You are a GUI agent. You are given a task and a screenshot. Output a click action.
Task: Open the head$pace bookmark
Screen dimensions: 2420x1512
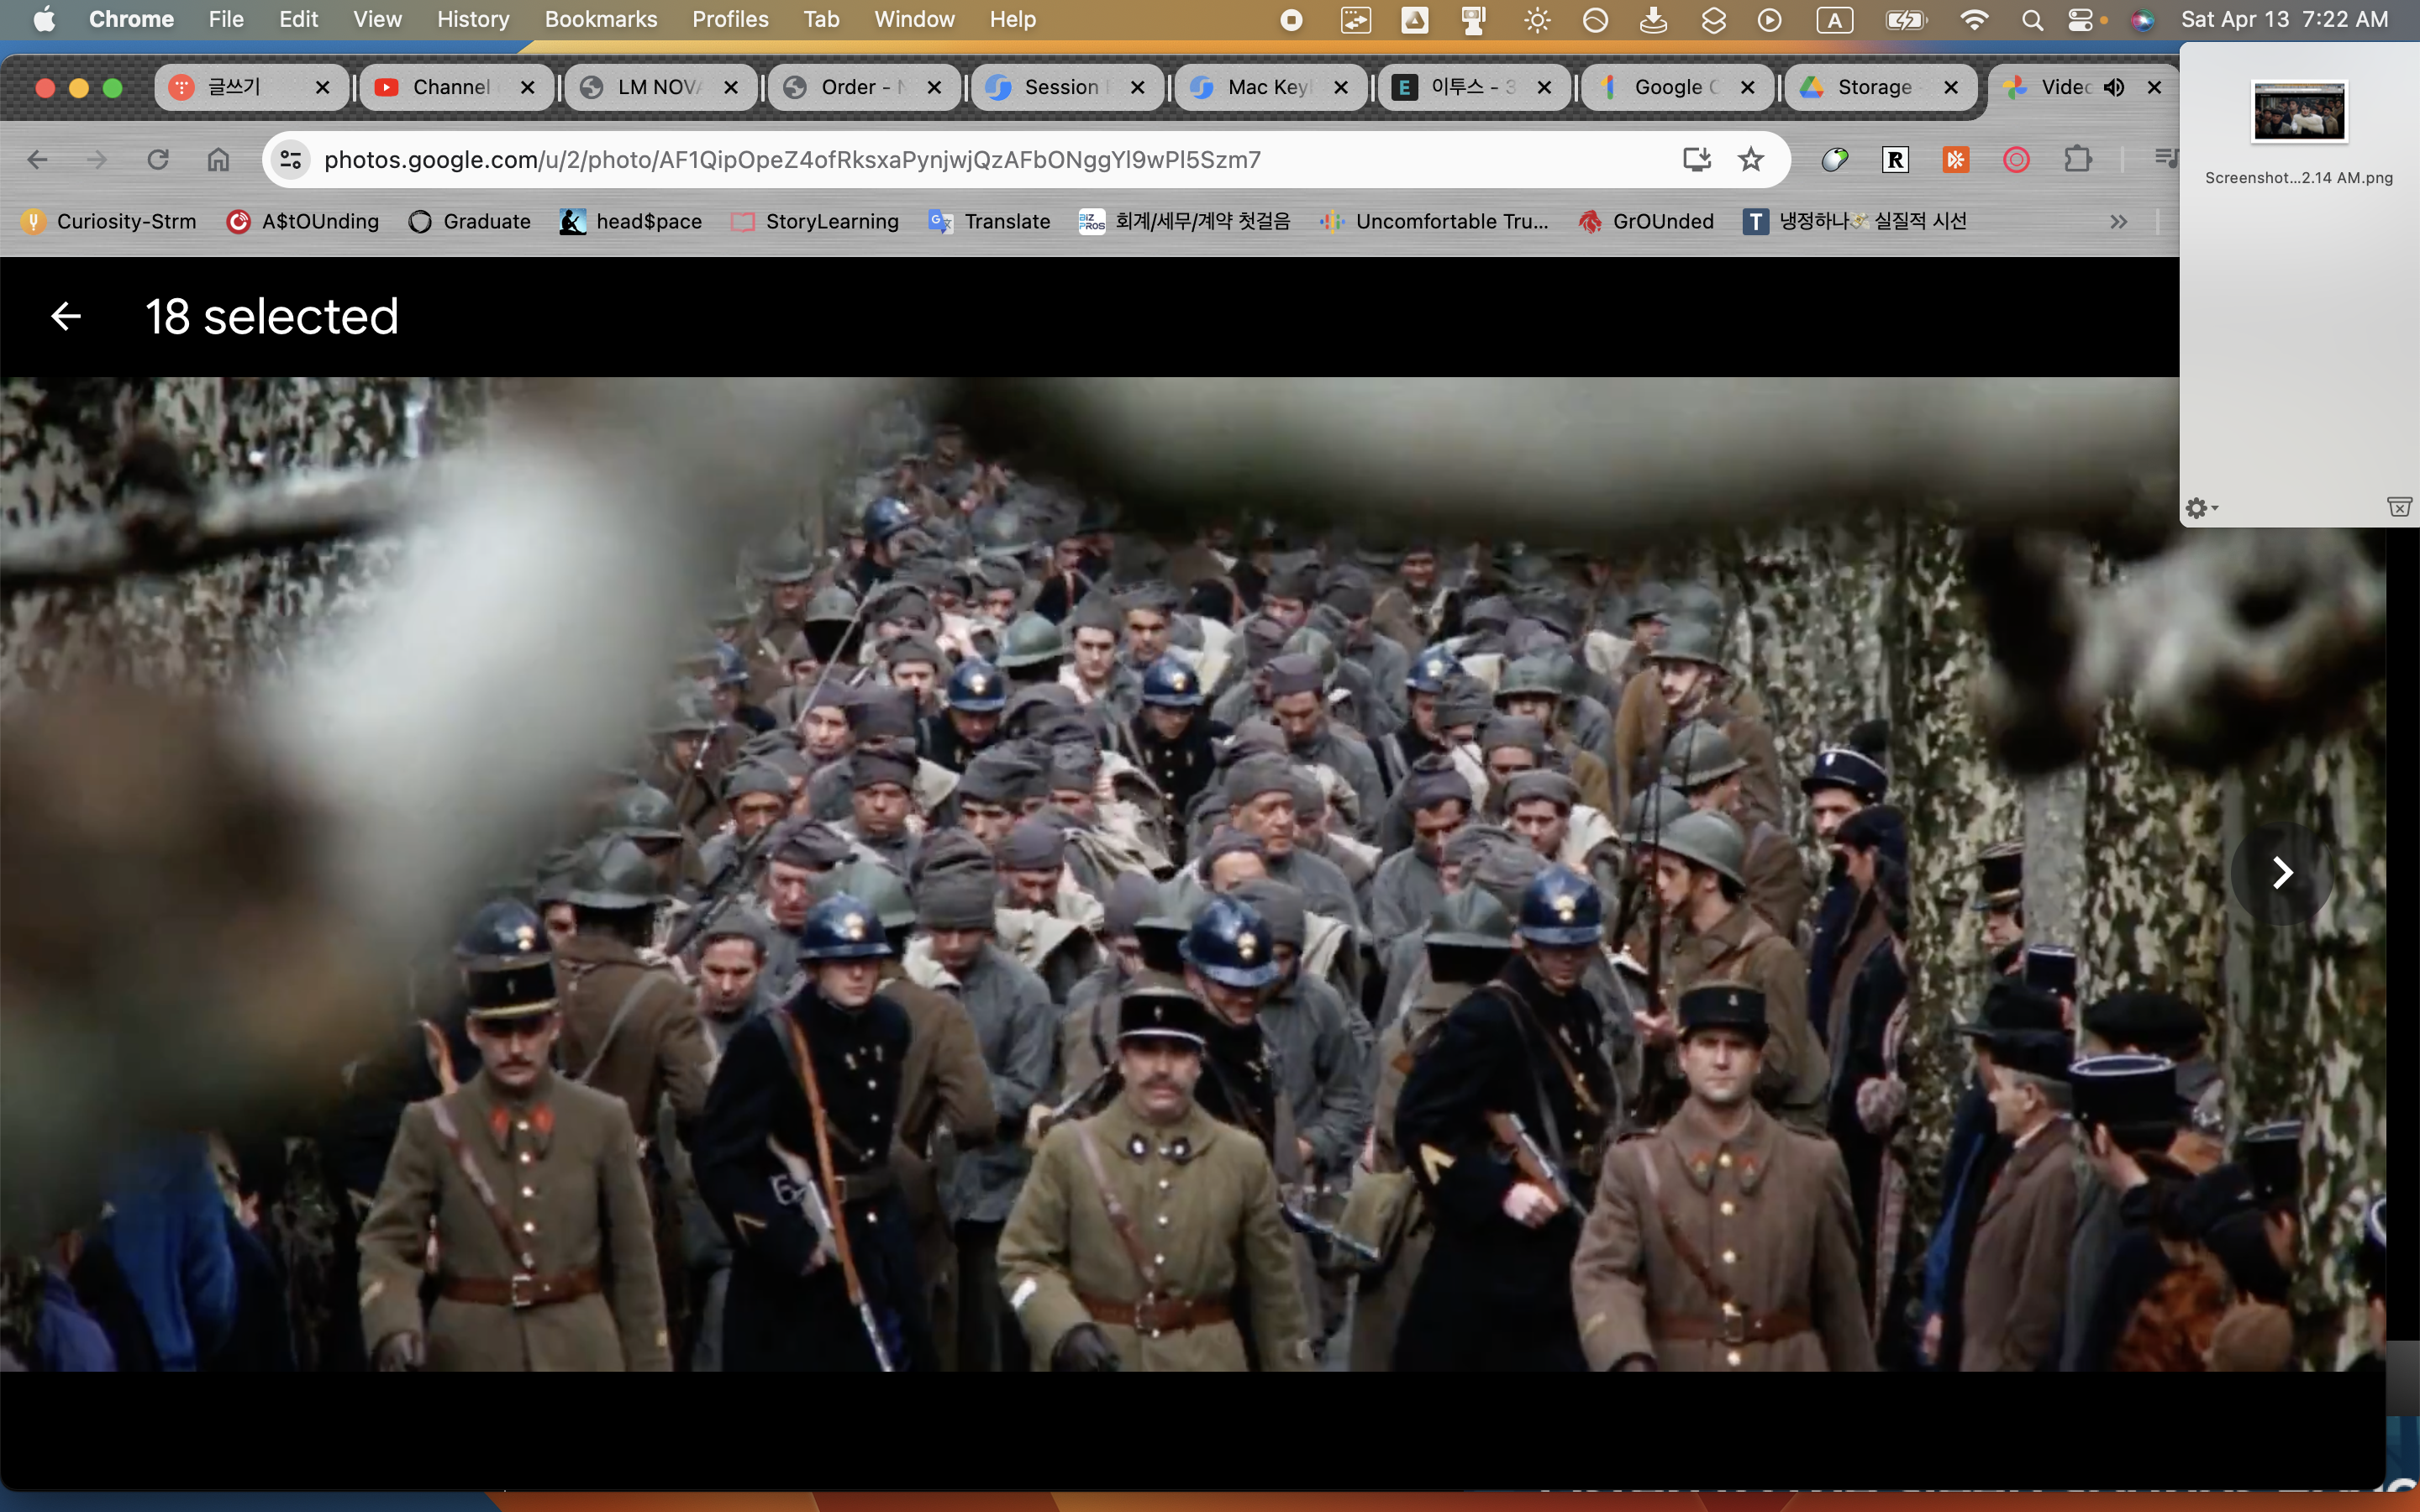tap(630, 222)
